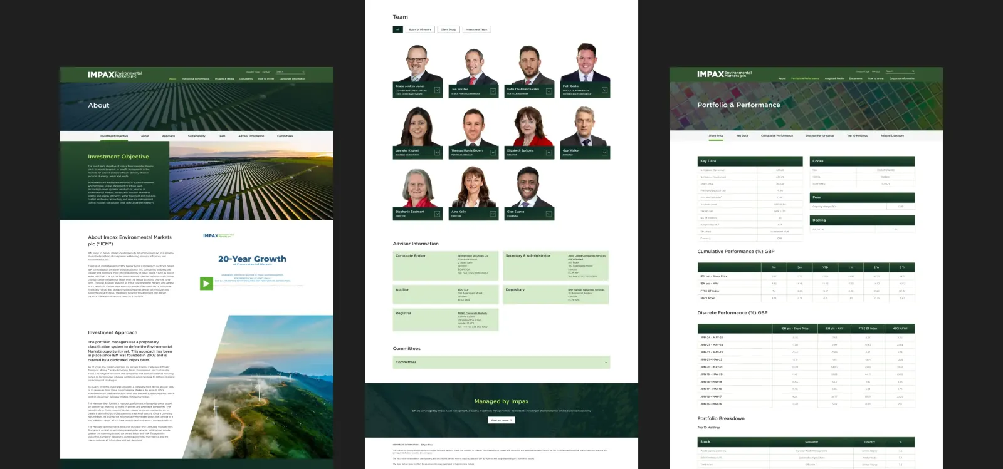Click the search magnifier icon on the About page
The image size is (1003, 469).
click(303, 72)
